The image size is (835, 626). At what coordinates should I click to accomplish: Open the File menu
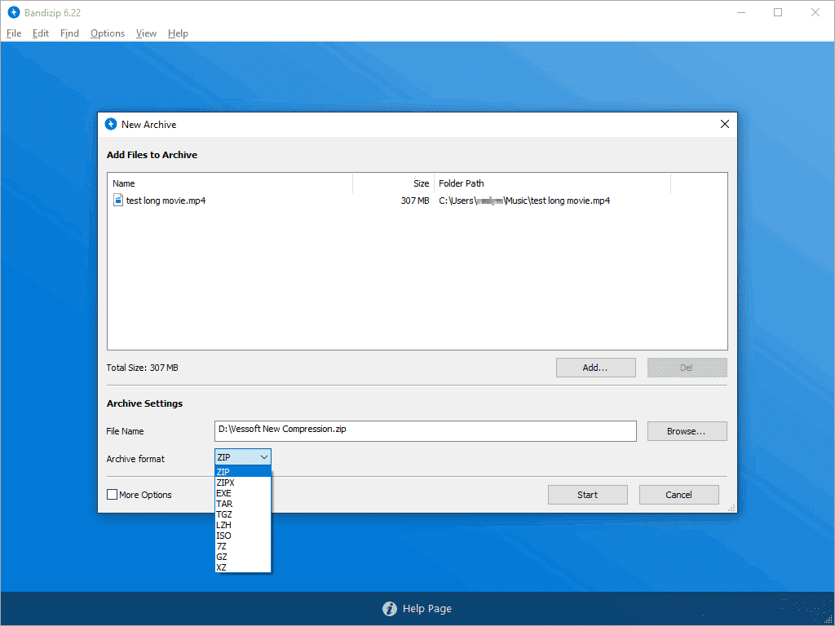pos(14,33)
